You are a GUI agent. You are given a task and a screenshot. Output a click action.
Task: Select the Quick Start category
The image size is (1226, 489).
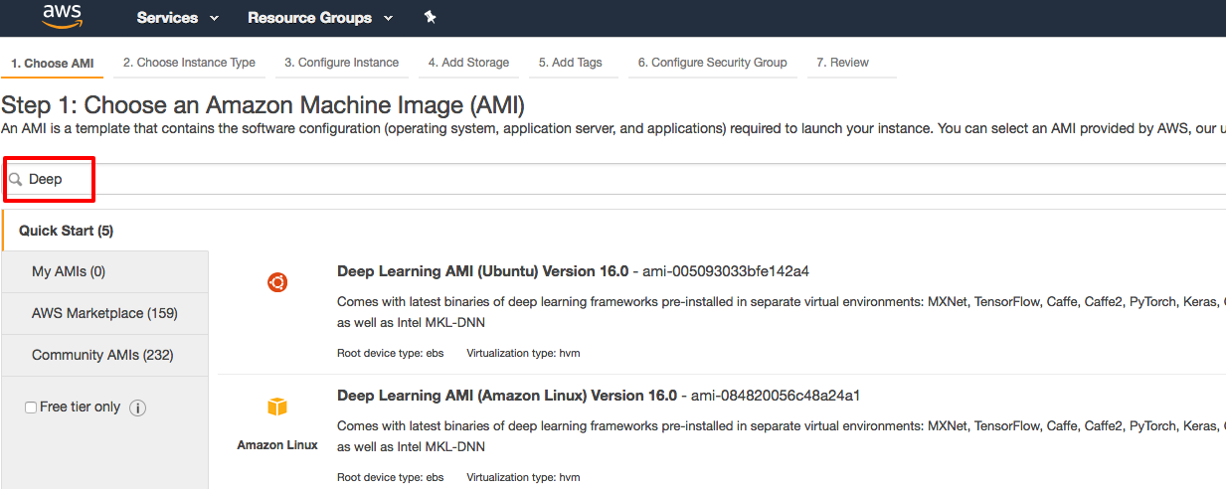point(67,231)
